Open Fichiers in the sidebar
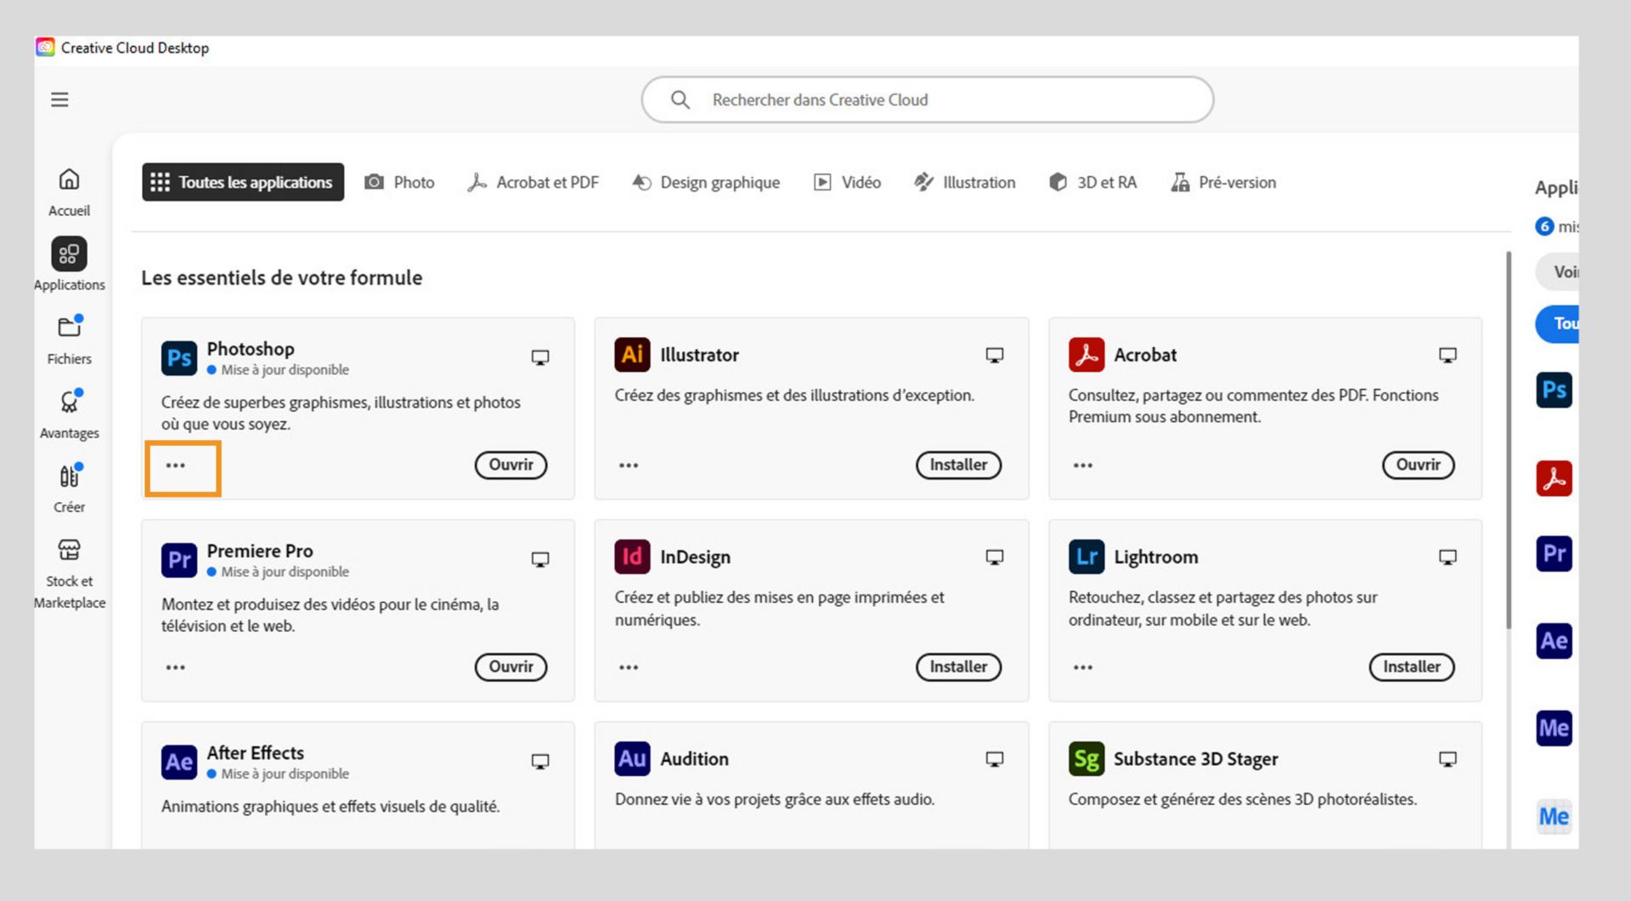Image resolution: width=1631 pixels, height=901 pixels. click(x=69, y=328)
